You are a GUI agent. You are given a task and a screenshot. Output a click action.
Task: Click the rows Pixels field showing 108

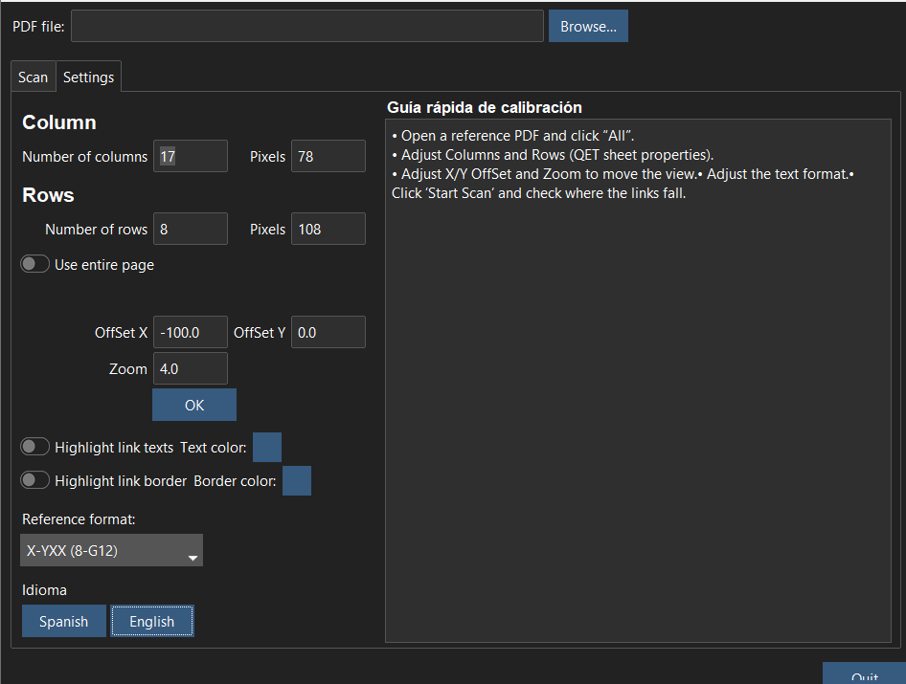328,230
